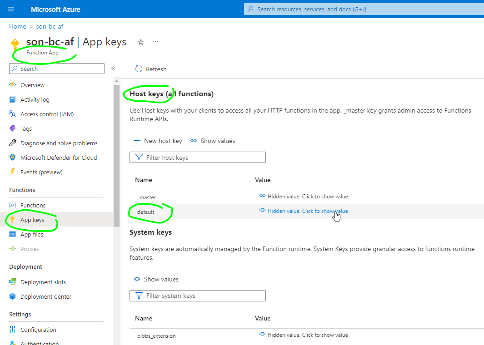Screen dimensions: 484x345
Task: Reveal blobs_extension hidden value
Action: [x=304, y=335]
